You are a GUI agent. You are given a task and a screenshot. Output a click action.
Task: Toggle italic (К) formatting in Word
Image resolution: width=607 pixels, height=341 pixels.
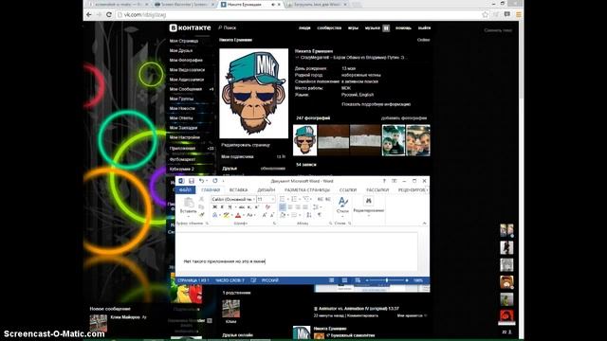222,206
